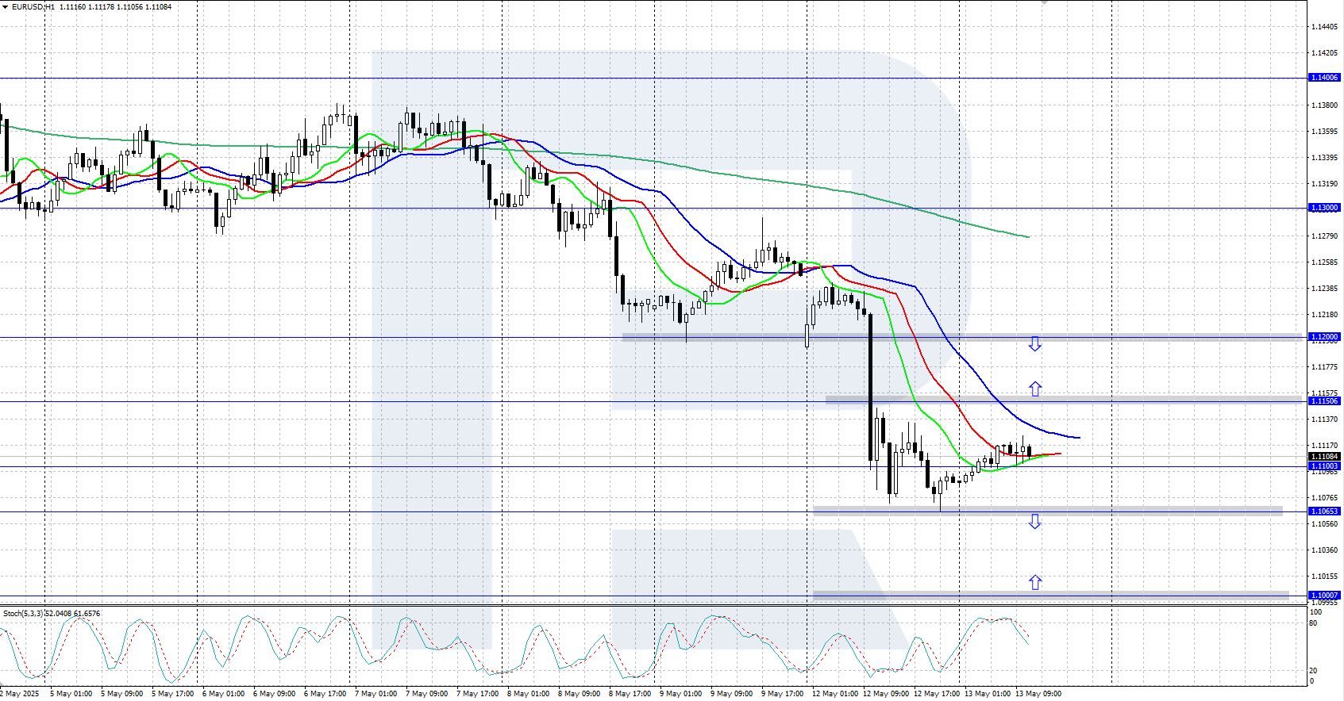Click the 8 May 17:00 time label

click(630, 694)
